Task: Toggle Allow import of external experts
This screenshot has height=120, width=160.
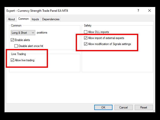Action: (85, 38)
